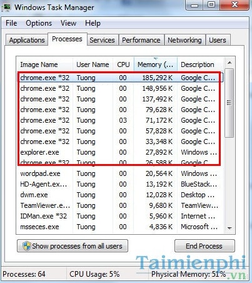Select chrome.exe row using 57,828 K
Viewport: 252px width, 283px height.
(120, 131)
